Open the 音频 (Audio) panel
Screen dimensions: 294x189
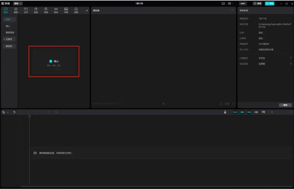click(15, 10)
